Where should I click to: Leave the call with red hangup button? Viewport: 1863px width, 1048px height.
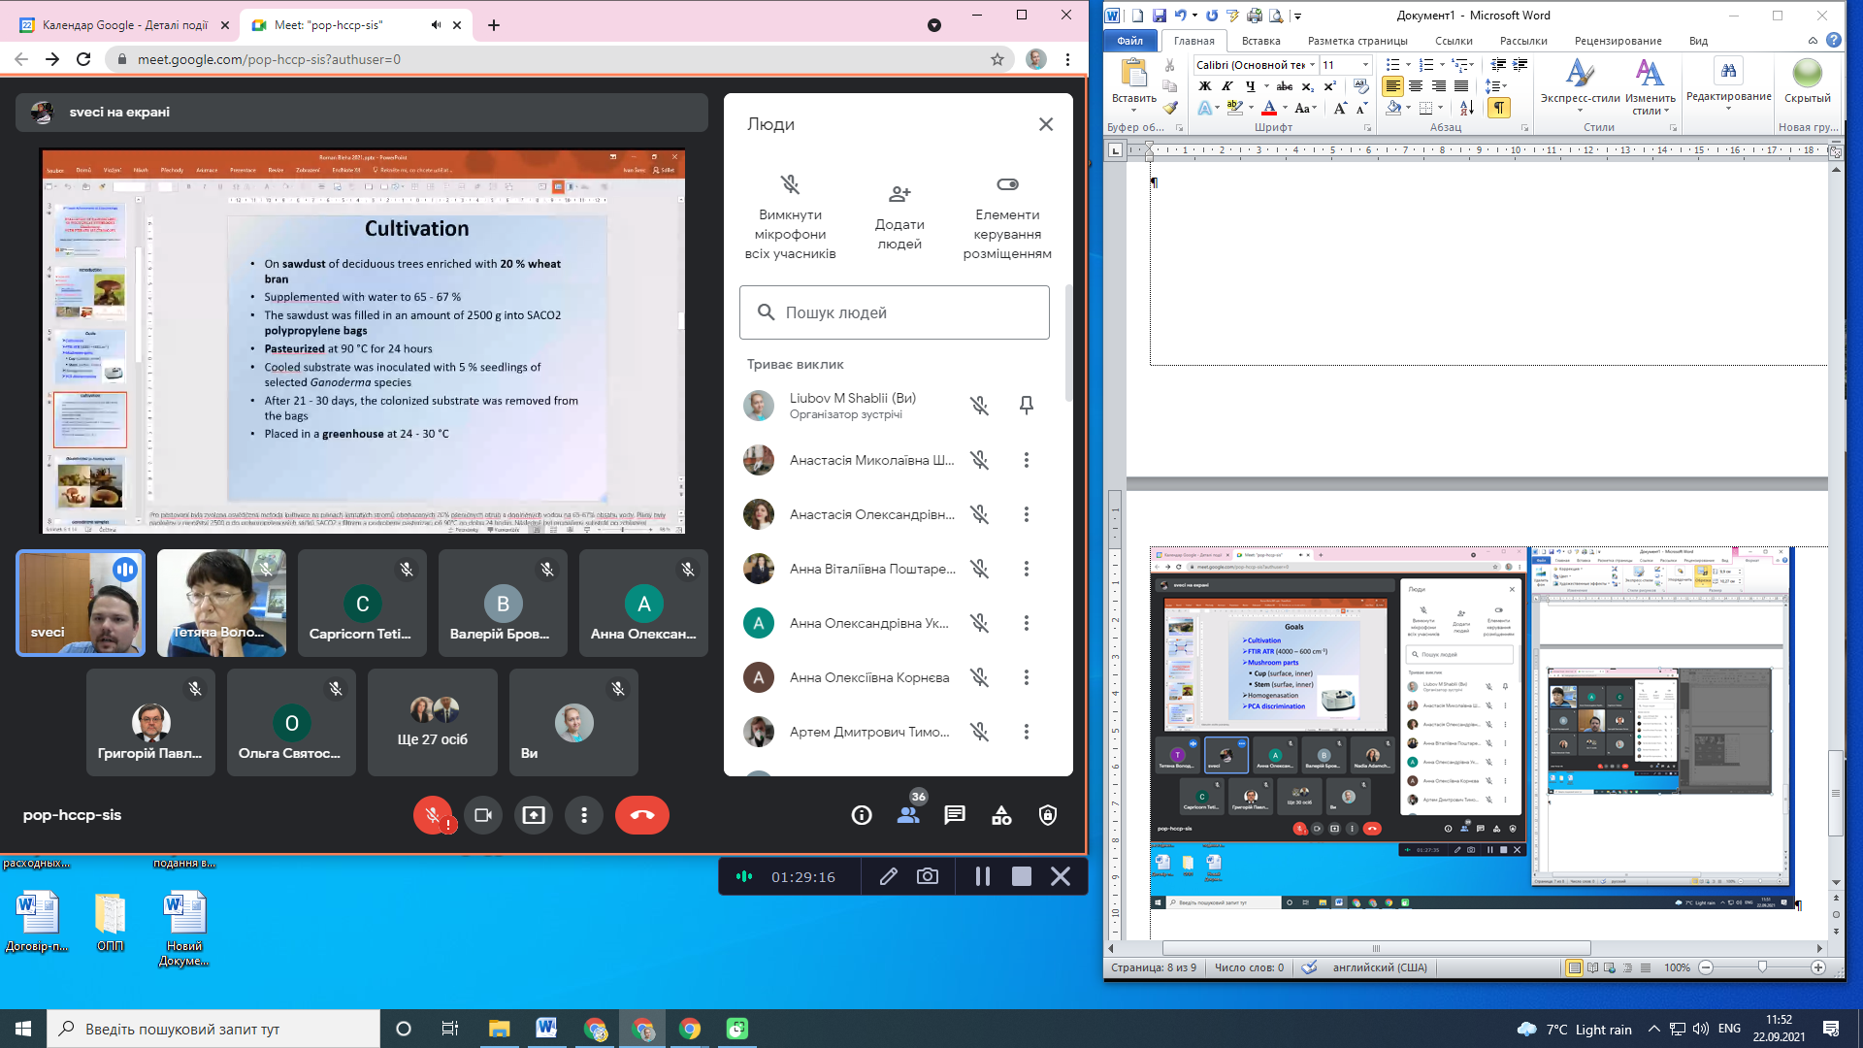(x=642, y=815)
